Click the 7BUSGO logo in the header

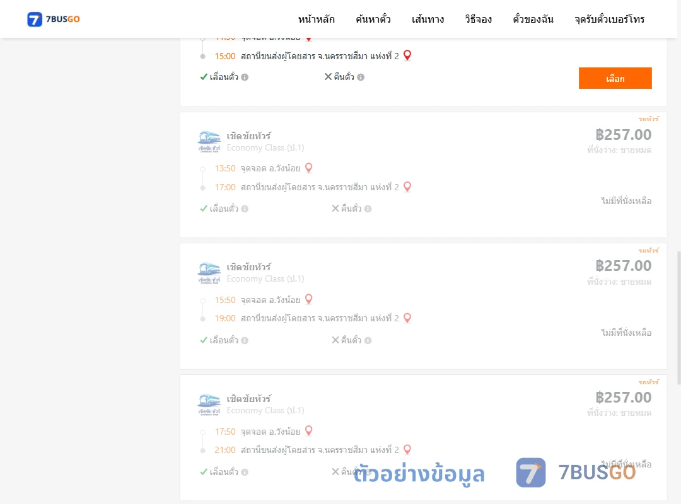pyautogui.click(x=54, y=19)
